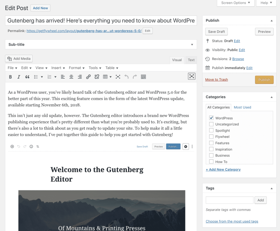Toggle the toolbar keyboard icon
The image size is (280, 231).
tap(143, 77)
